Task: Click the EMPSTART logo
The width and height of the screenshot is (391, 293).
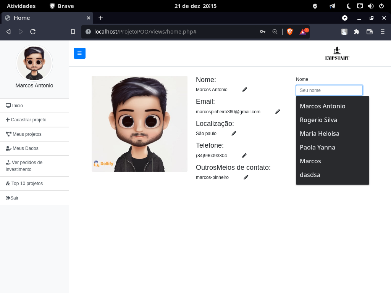Action: pyautogui.click(x=337, y=53)
